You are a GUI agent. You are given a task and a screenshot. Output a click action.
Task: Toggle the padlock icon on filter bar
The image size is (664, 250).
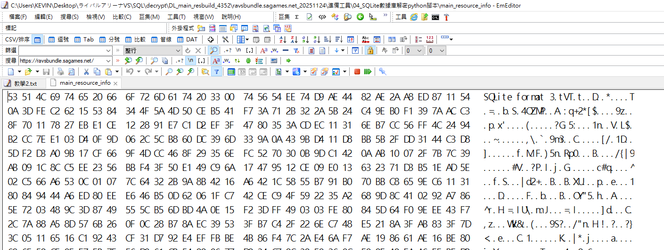370,50
